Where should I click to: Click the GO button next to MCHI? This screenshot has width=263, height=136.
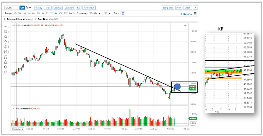click(22, 8)
